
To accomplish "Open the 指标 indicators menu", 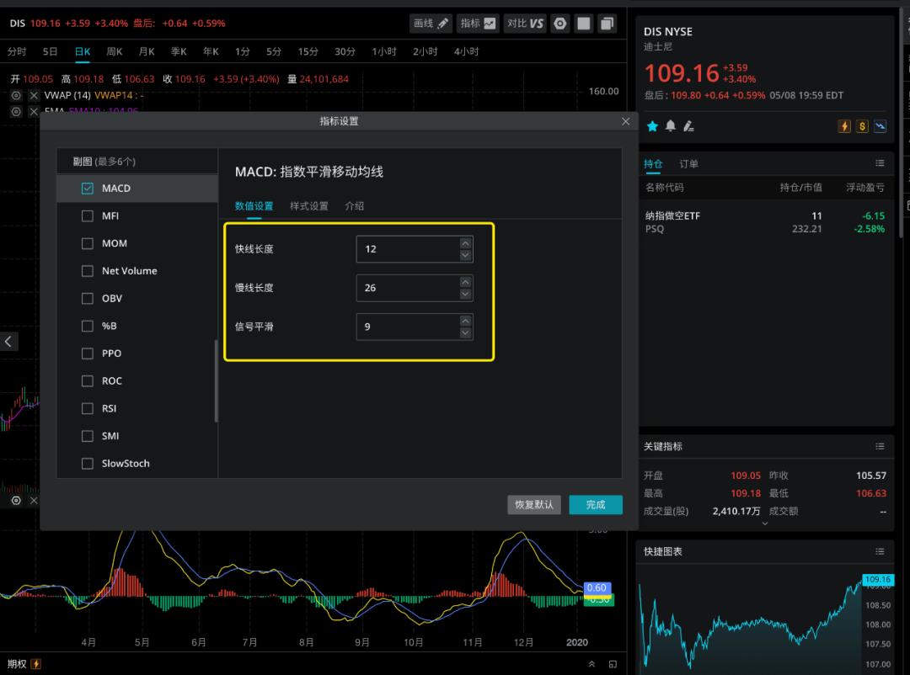I will (478, 24).
